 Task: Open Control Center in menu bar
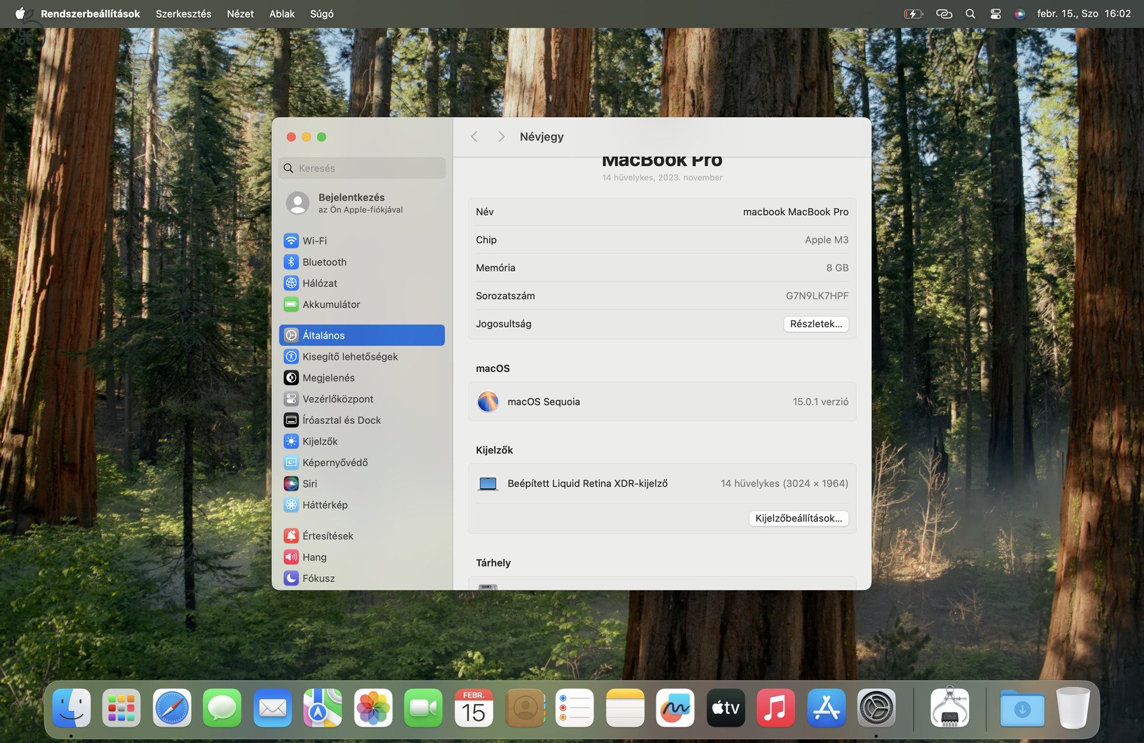996,13
